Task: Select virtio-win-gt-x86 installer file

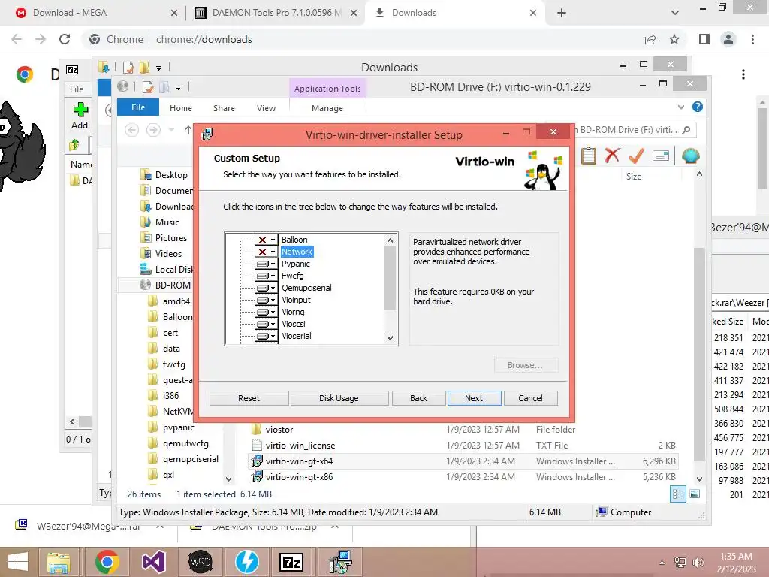Action: [463, 476]
